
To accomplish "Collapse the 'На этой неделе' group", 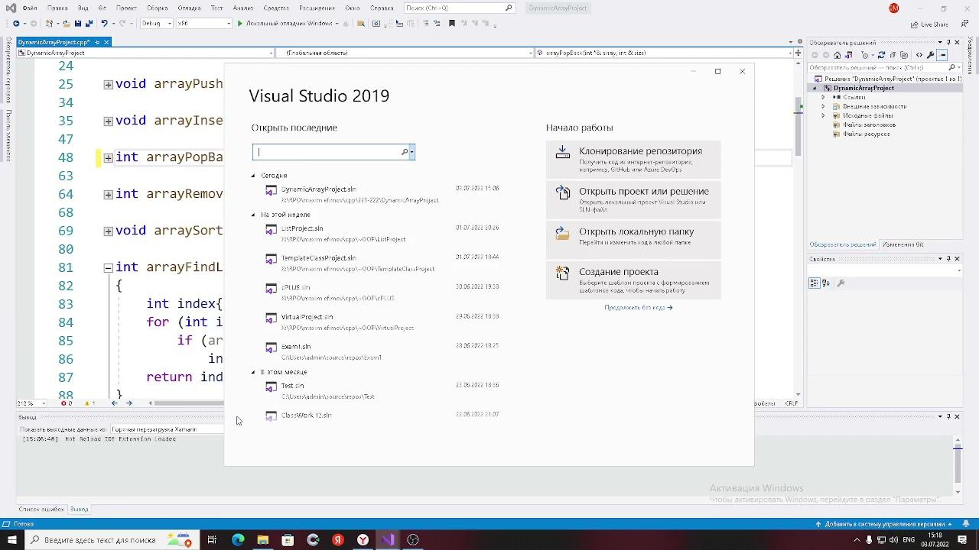I will (253, 215).
